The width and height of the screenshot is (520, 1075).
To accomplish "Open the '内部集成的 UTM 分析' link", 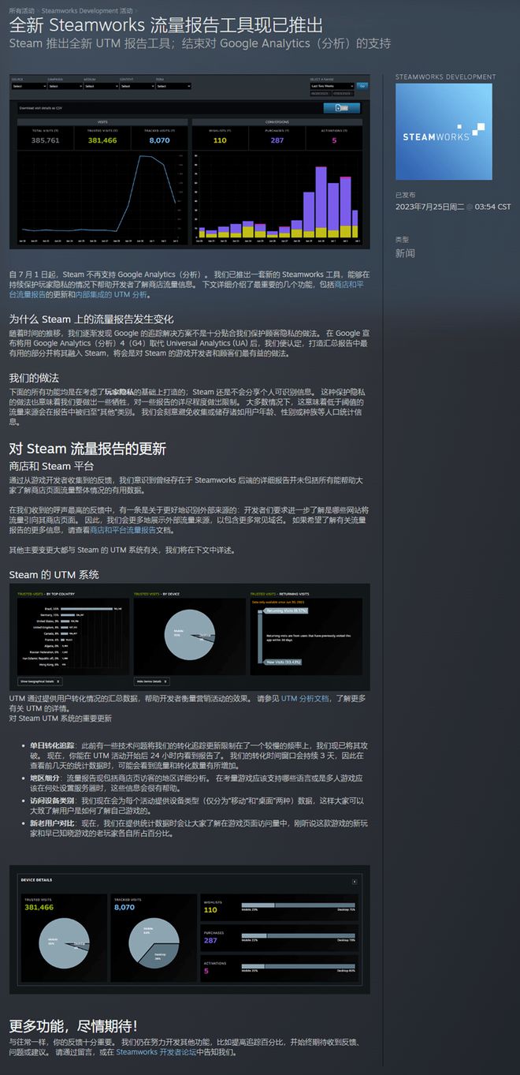I will click(111, 294).
